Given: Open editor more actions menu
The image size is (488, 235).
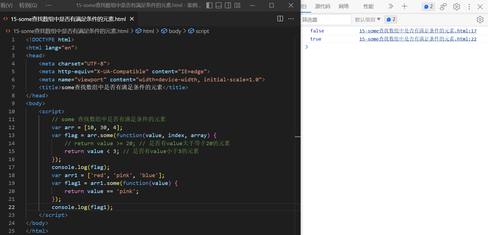Looking at the screenshot, I should (291, 19).
